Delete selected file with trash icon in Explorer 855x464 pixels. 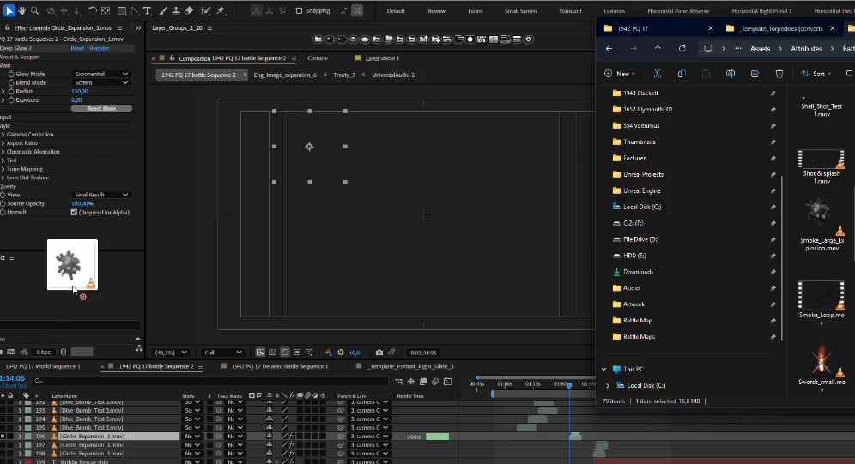tap(779, 74)
